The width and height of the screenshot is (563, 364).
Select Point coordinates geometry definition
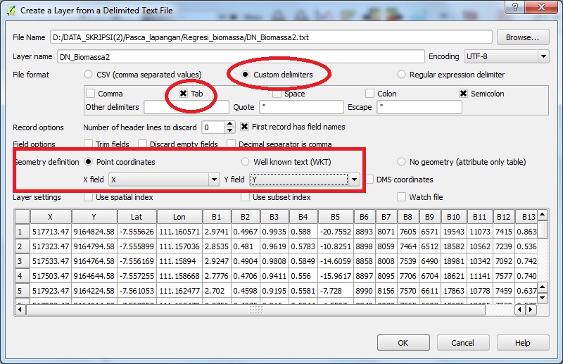(x=89, y=162)
